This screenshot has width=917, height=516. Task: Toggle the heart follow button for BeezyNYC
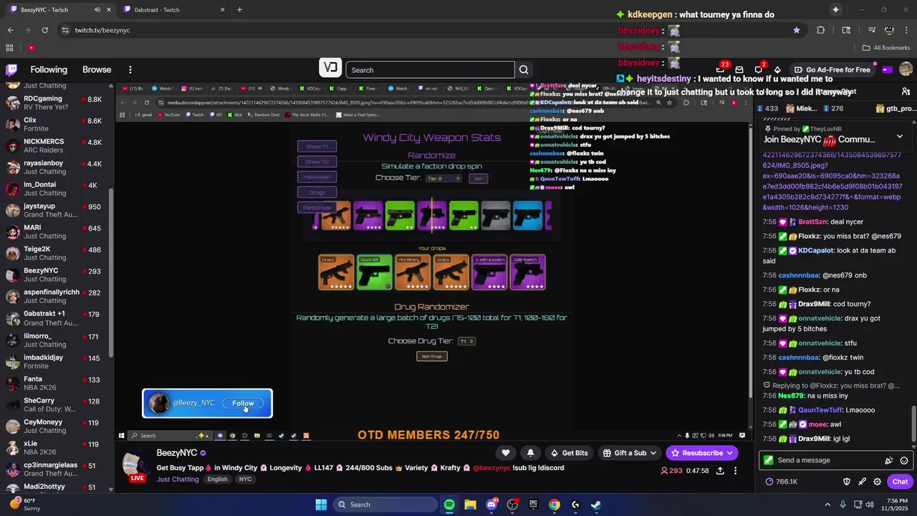(x=506, y=453)
